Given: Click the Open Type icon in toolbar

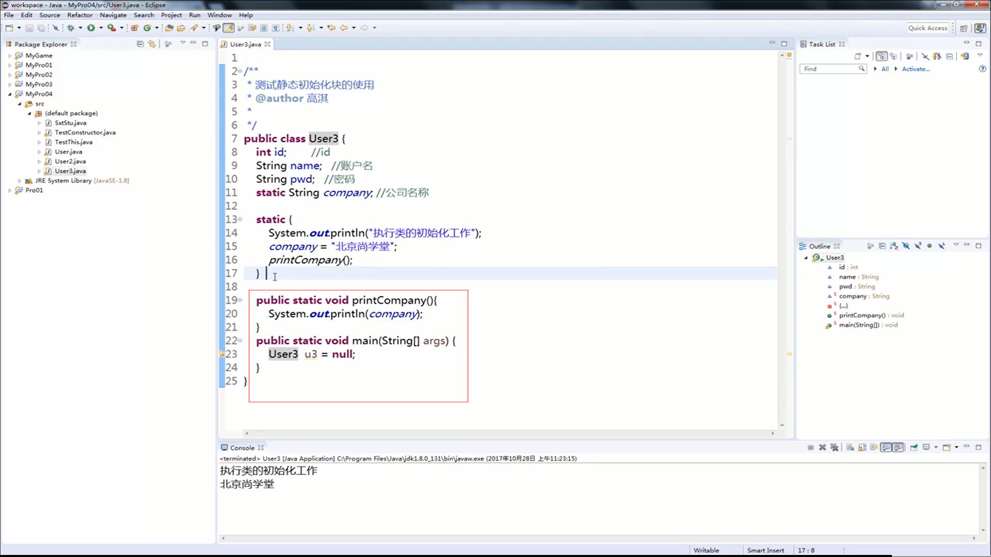Looking at the screenshot, I should click(169, 28).
